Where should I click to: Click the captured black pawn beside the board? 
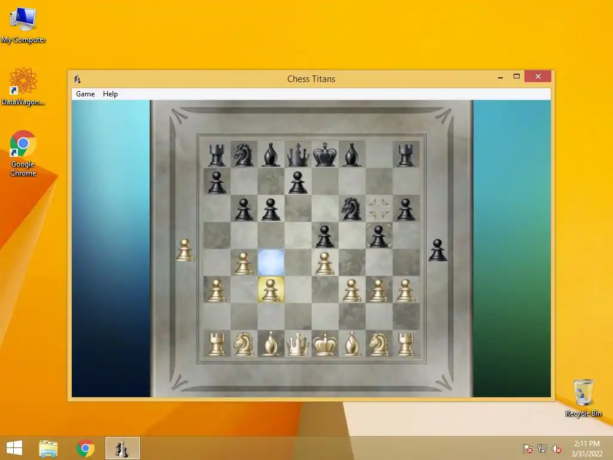pos(438,250)
